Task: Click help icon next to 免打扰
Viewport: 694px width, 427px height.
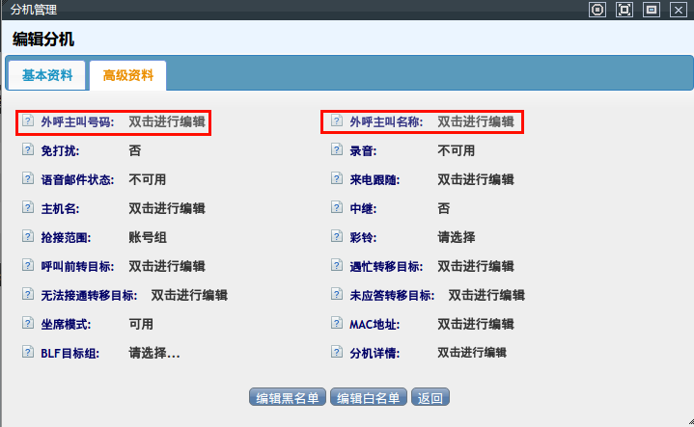Action: click(27, 150)
